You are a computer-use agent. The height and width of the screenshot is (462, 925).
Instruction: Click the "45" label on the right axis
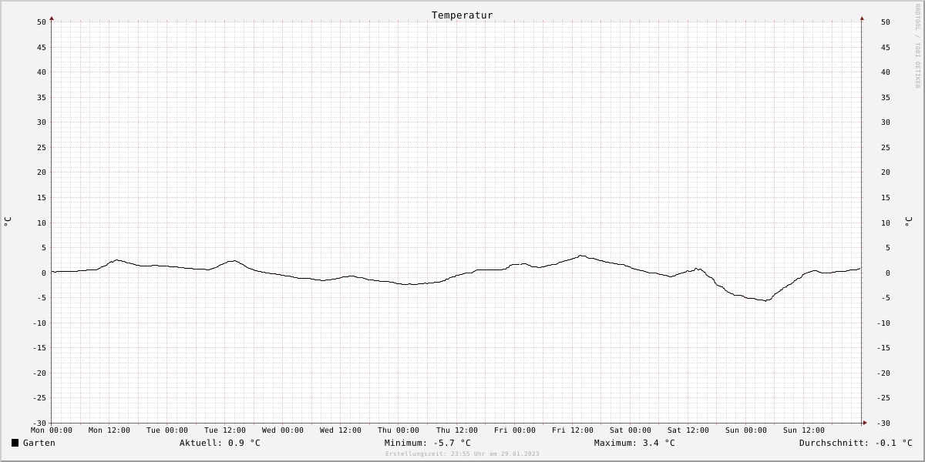pos(886,48)
